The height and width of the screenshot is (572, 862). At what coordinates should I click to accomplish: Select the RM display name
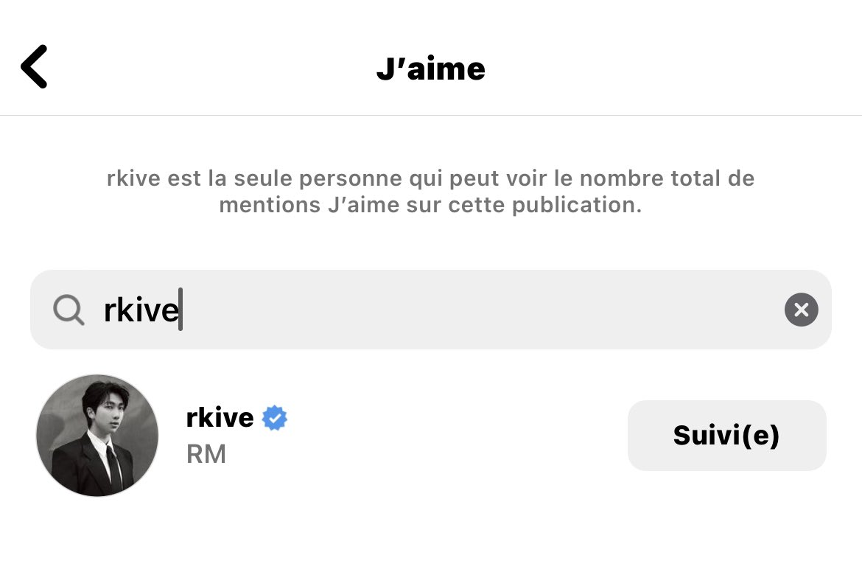tap(206, 454)
